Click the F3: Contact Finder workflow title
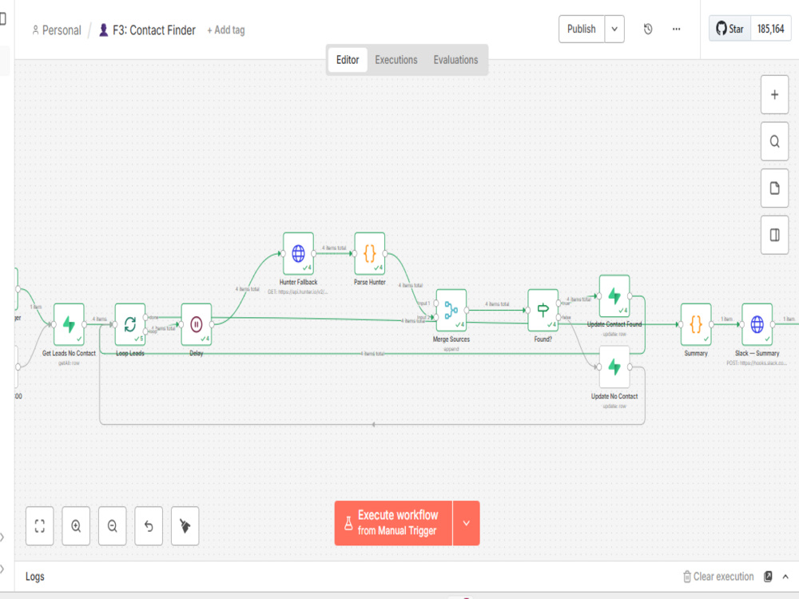Viewport: 799px width, 599px height. point(154,30)
